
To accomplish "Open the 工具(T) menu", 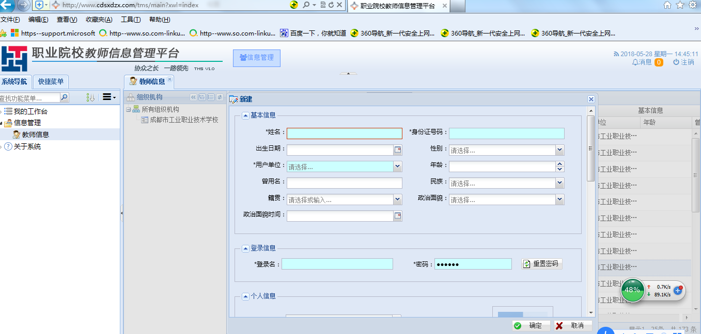I will (x=131, y=20).
